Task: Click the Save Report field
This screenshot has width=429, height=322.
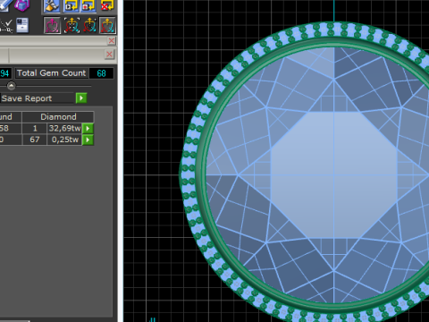Action: click(37, 98)
